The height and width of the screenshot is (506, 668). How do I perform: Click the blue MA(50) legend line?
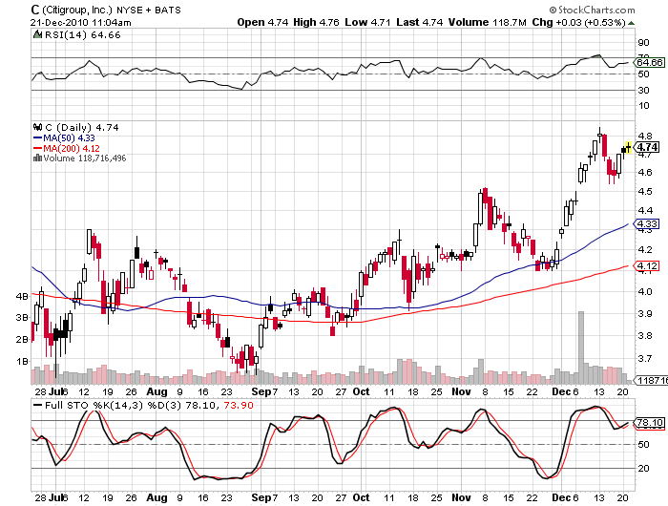click(37, 137)
